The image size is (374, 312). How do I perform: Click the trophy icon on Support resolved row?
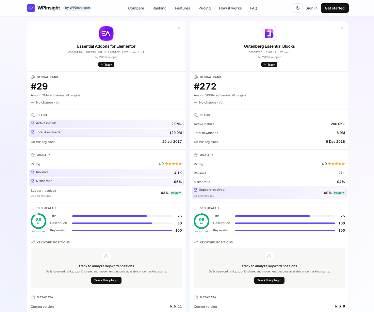195,190
